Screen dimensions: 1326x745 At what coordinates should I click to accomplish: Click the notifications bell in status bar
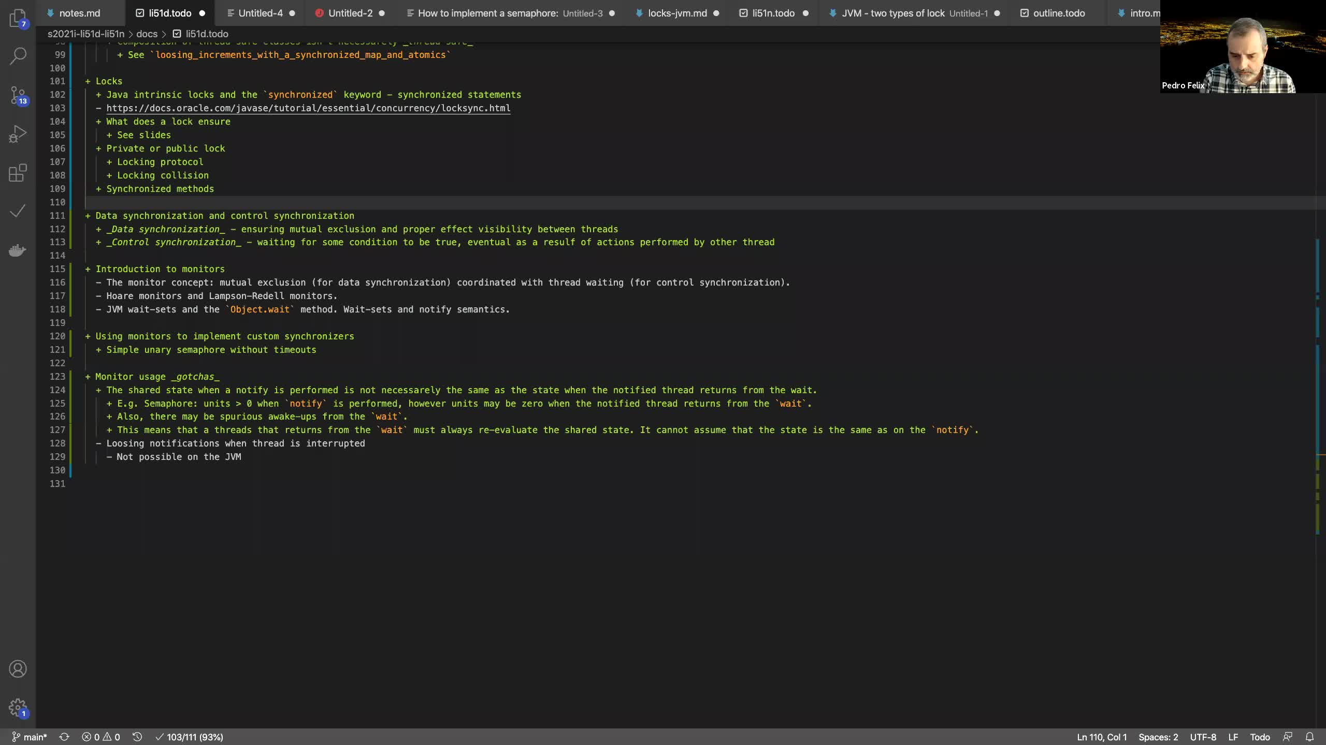[1309, 737]
